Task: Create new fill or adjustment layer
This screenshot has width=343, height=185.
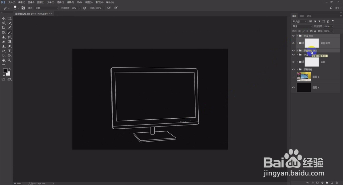Action: [322, 183]
